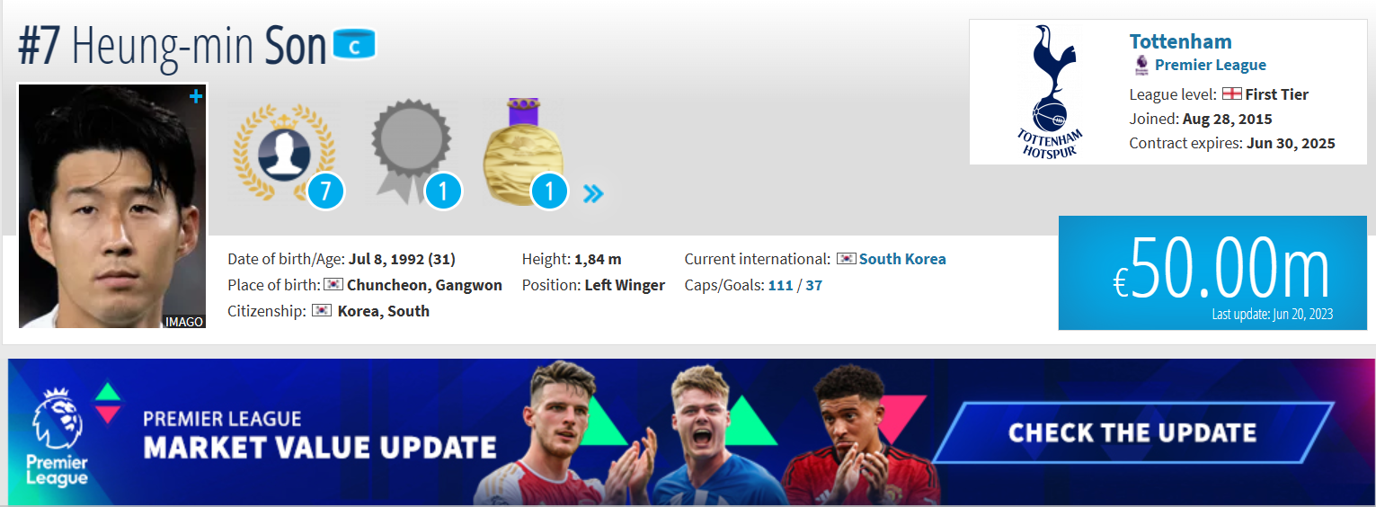Click the badge count 7 on wreath

(325, 192)
